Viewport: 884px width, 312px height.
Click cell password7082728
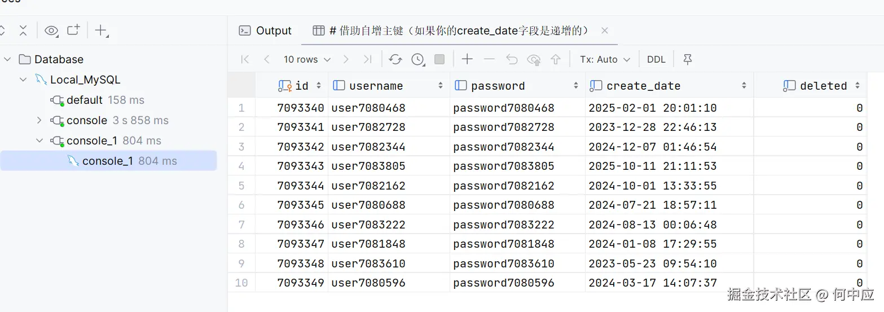[517, 127]
